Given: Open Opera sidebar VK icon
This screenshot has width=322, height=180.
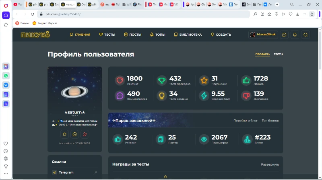Looking at the screenshot, I should (x=6, y=85).
